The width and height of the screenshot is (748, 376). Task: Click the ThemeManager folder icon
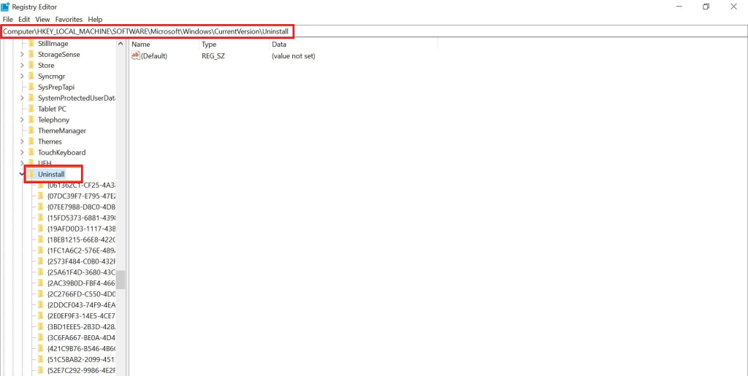coord(31,131)
